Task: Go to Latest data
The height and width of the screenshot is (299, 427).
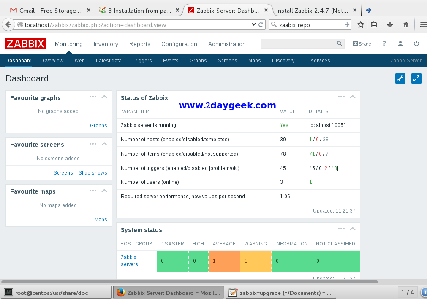Action: click(x=109, y=61)
